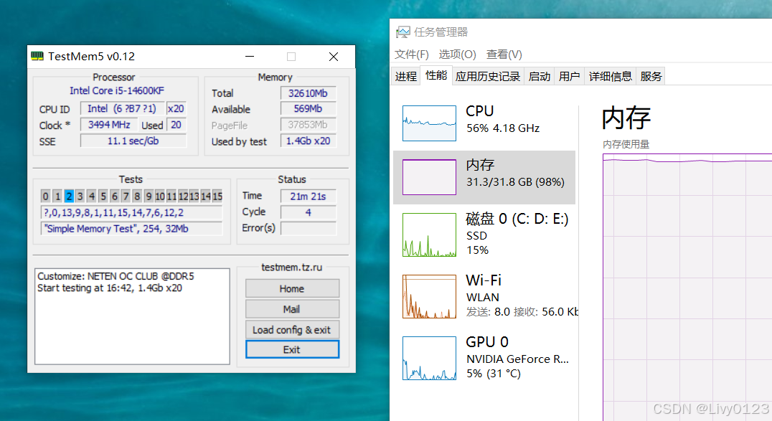Click the Total 32610Mb memory value

(x=308, y=93)
